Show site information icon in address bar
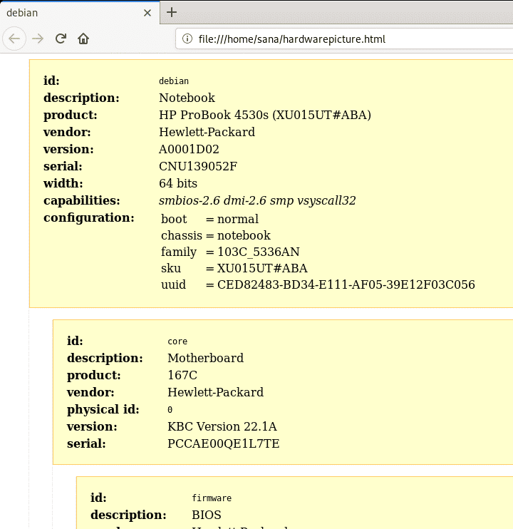The height and width of the screenshot is (529, 513). pyautogui.click(x=187, y=39)
